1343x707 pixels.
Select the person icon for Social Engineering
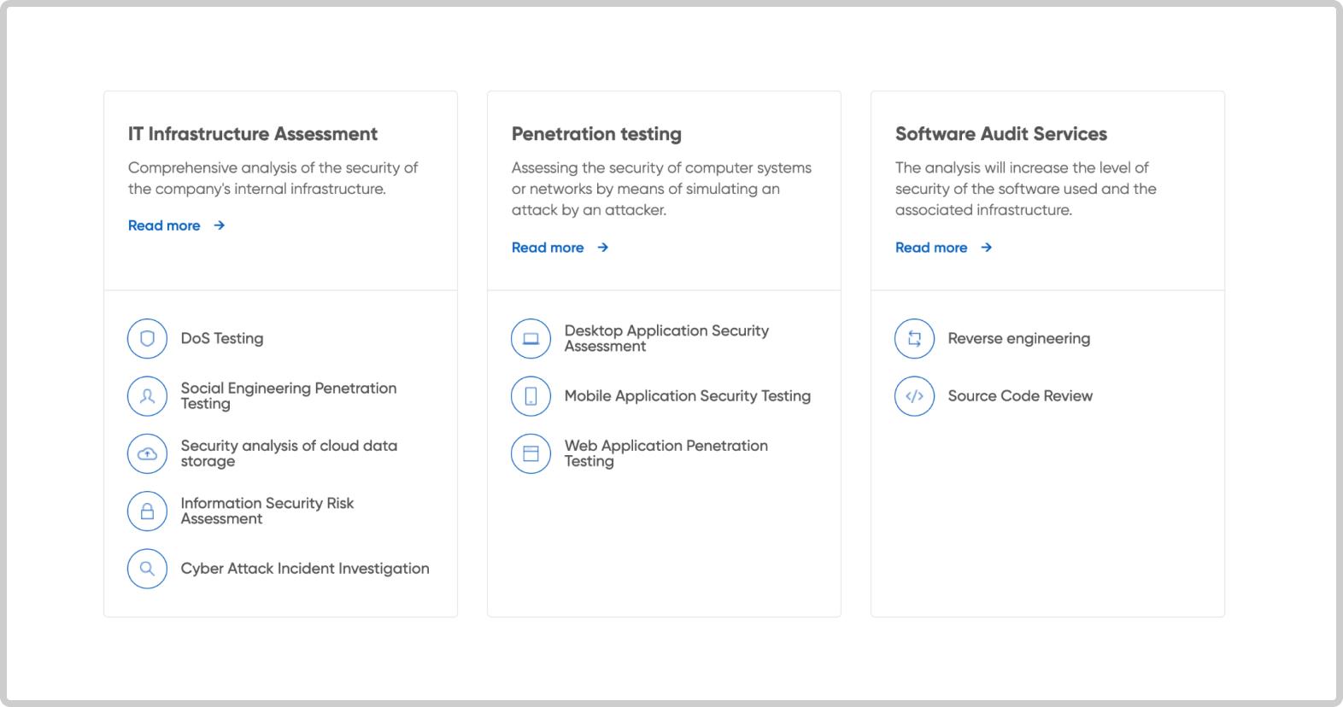[147, 396]
